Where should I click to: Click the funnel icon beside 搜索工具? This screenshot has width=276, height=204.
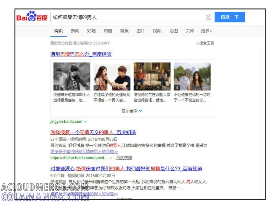(197, 43)
